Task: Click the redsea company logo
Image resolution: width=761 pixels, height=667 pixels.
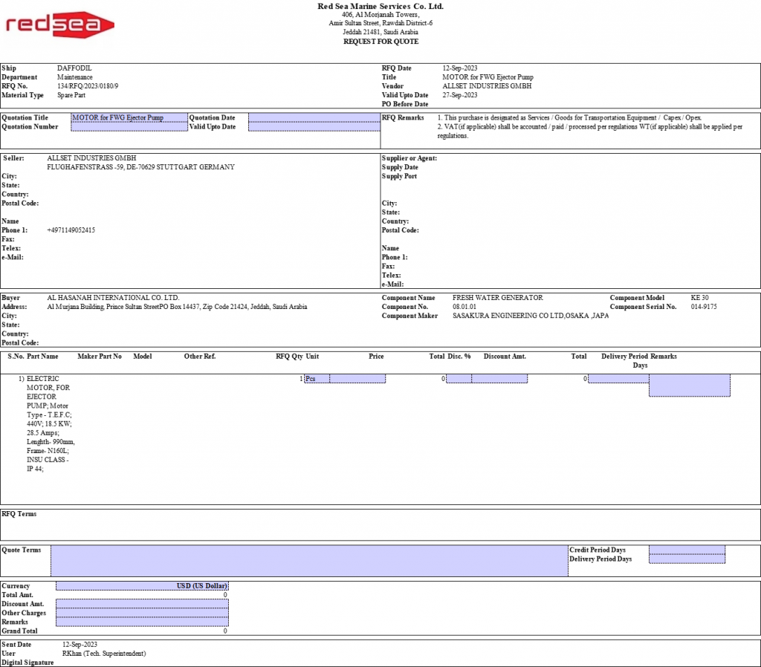Action: 59,25
